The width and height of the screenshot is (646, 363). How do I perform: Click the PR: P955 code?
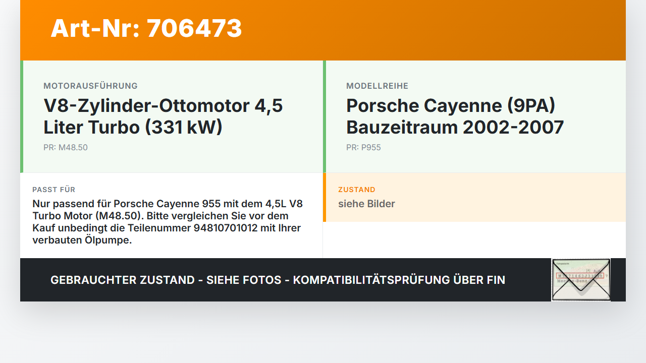tap(363, 148)
